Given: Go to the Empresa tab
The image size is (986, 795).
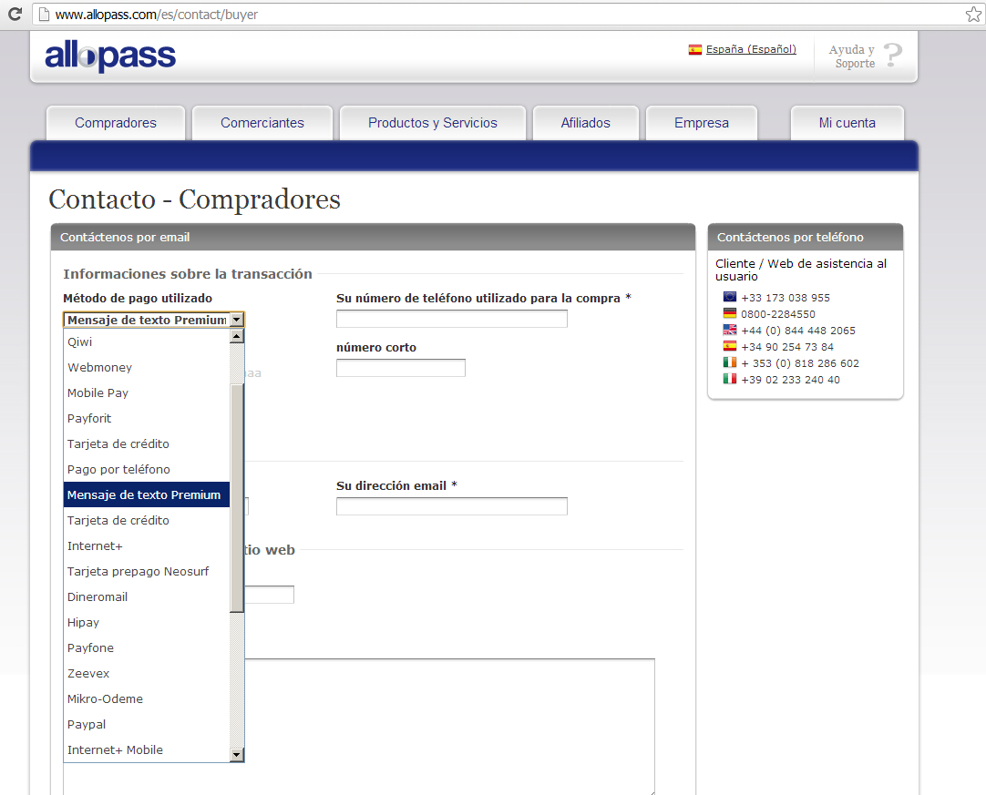Looking at the screenshot, I should (702, 123).
